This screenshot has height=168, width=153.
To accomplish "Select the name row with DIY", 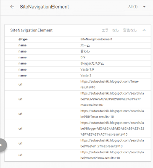I will 78,58.
